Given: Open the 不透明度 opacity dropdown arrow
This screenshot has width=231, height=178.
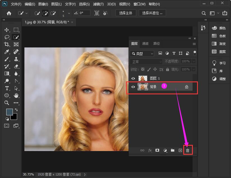Looking at the screenshot, I should [193, 61].
